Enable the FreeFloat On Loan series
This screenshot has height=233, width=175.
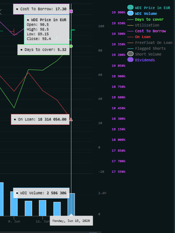click(x=150, y=43)
